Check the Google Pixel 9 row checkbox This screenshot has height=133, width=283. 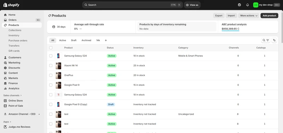pos(51,85)
